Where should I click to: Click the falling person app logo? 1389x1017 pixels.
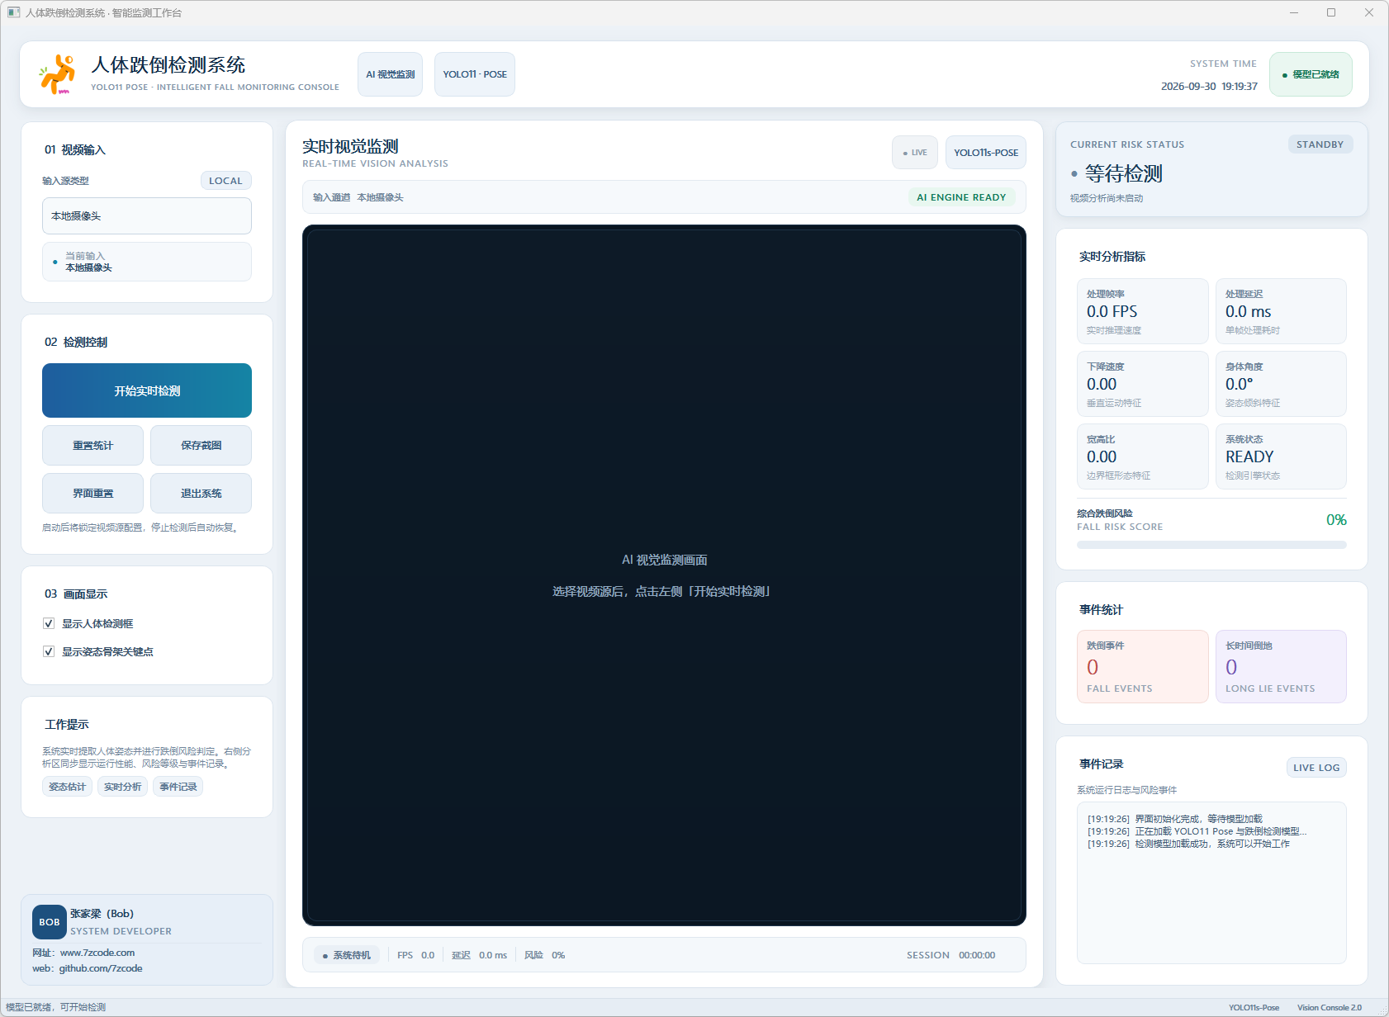[x=58, y=74]
